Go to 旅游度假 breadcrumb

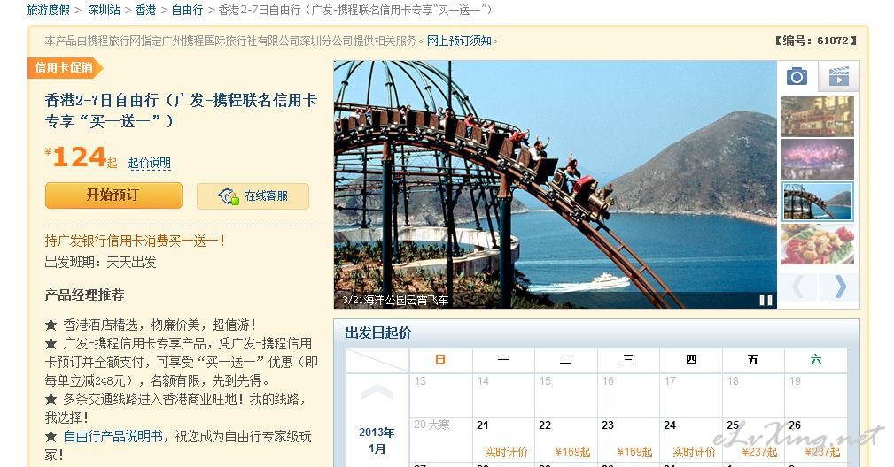(49, 11)
